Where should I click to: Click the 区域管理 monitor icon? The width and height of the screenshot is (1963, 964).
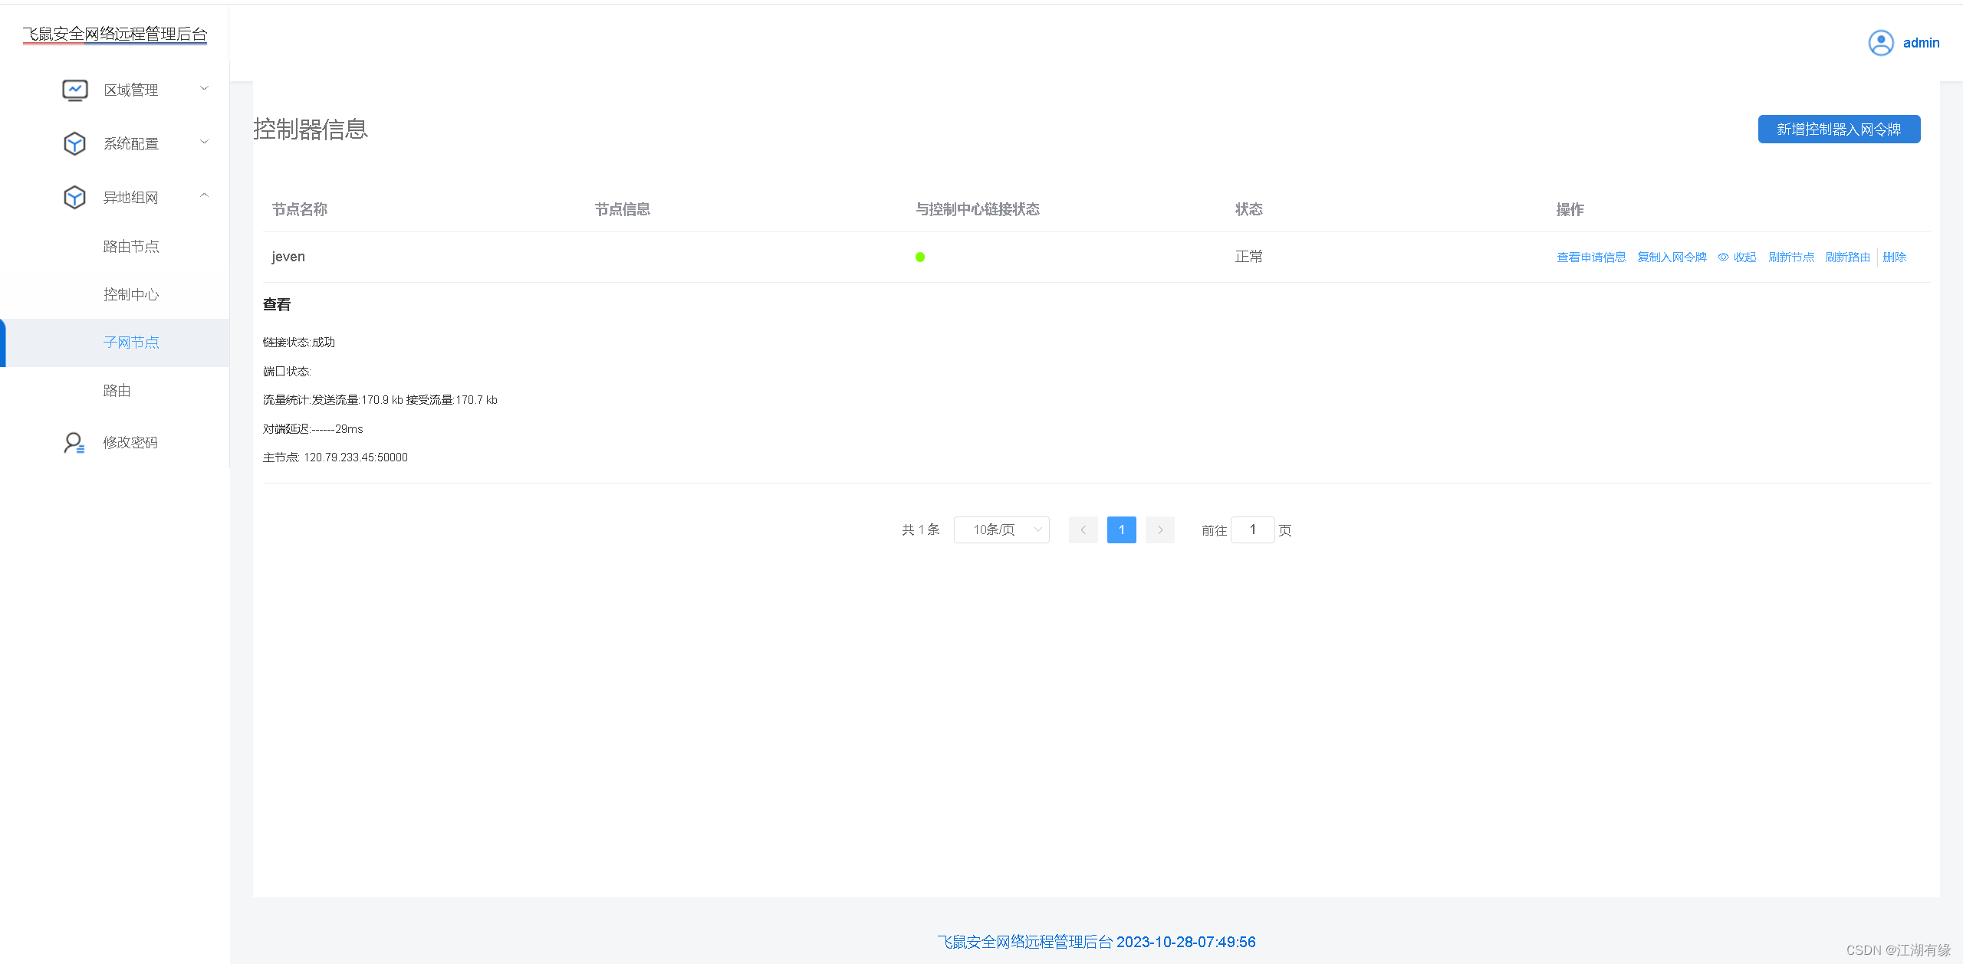74,90
